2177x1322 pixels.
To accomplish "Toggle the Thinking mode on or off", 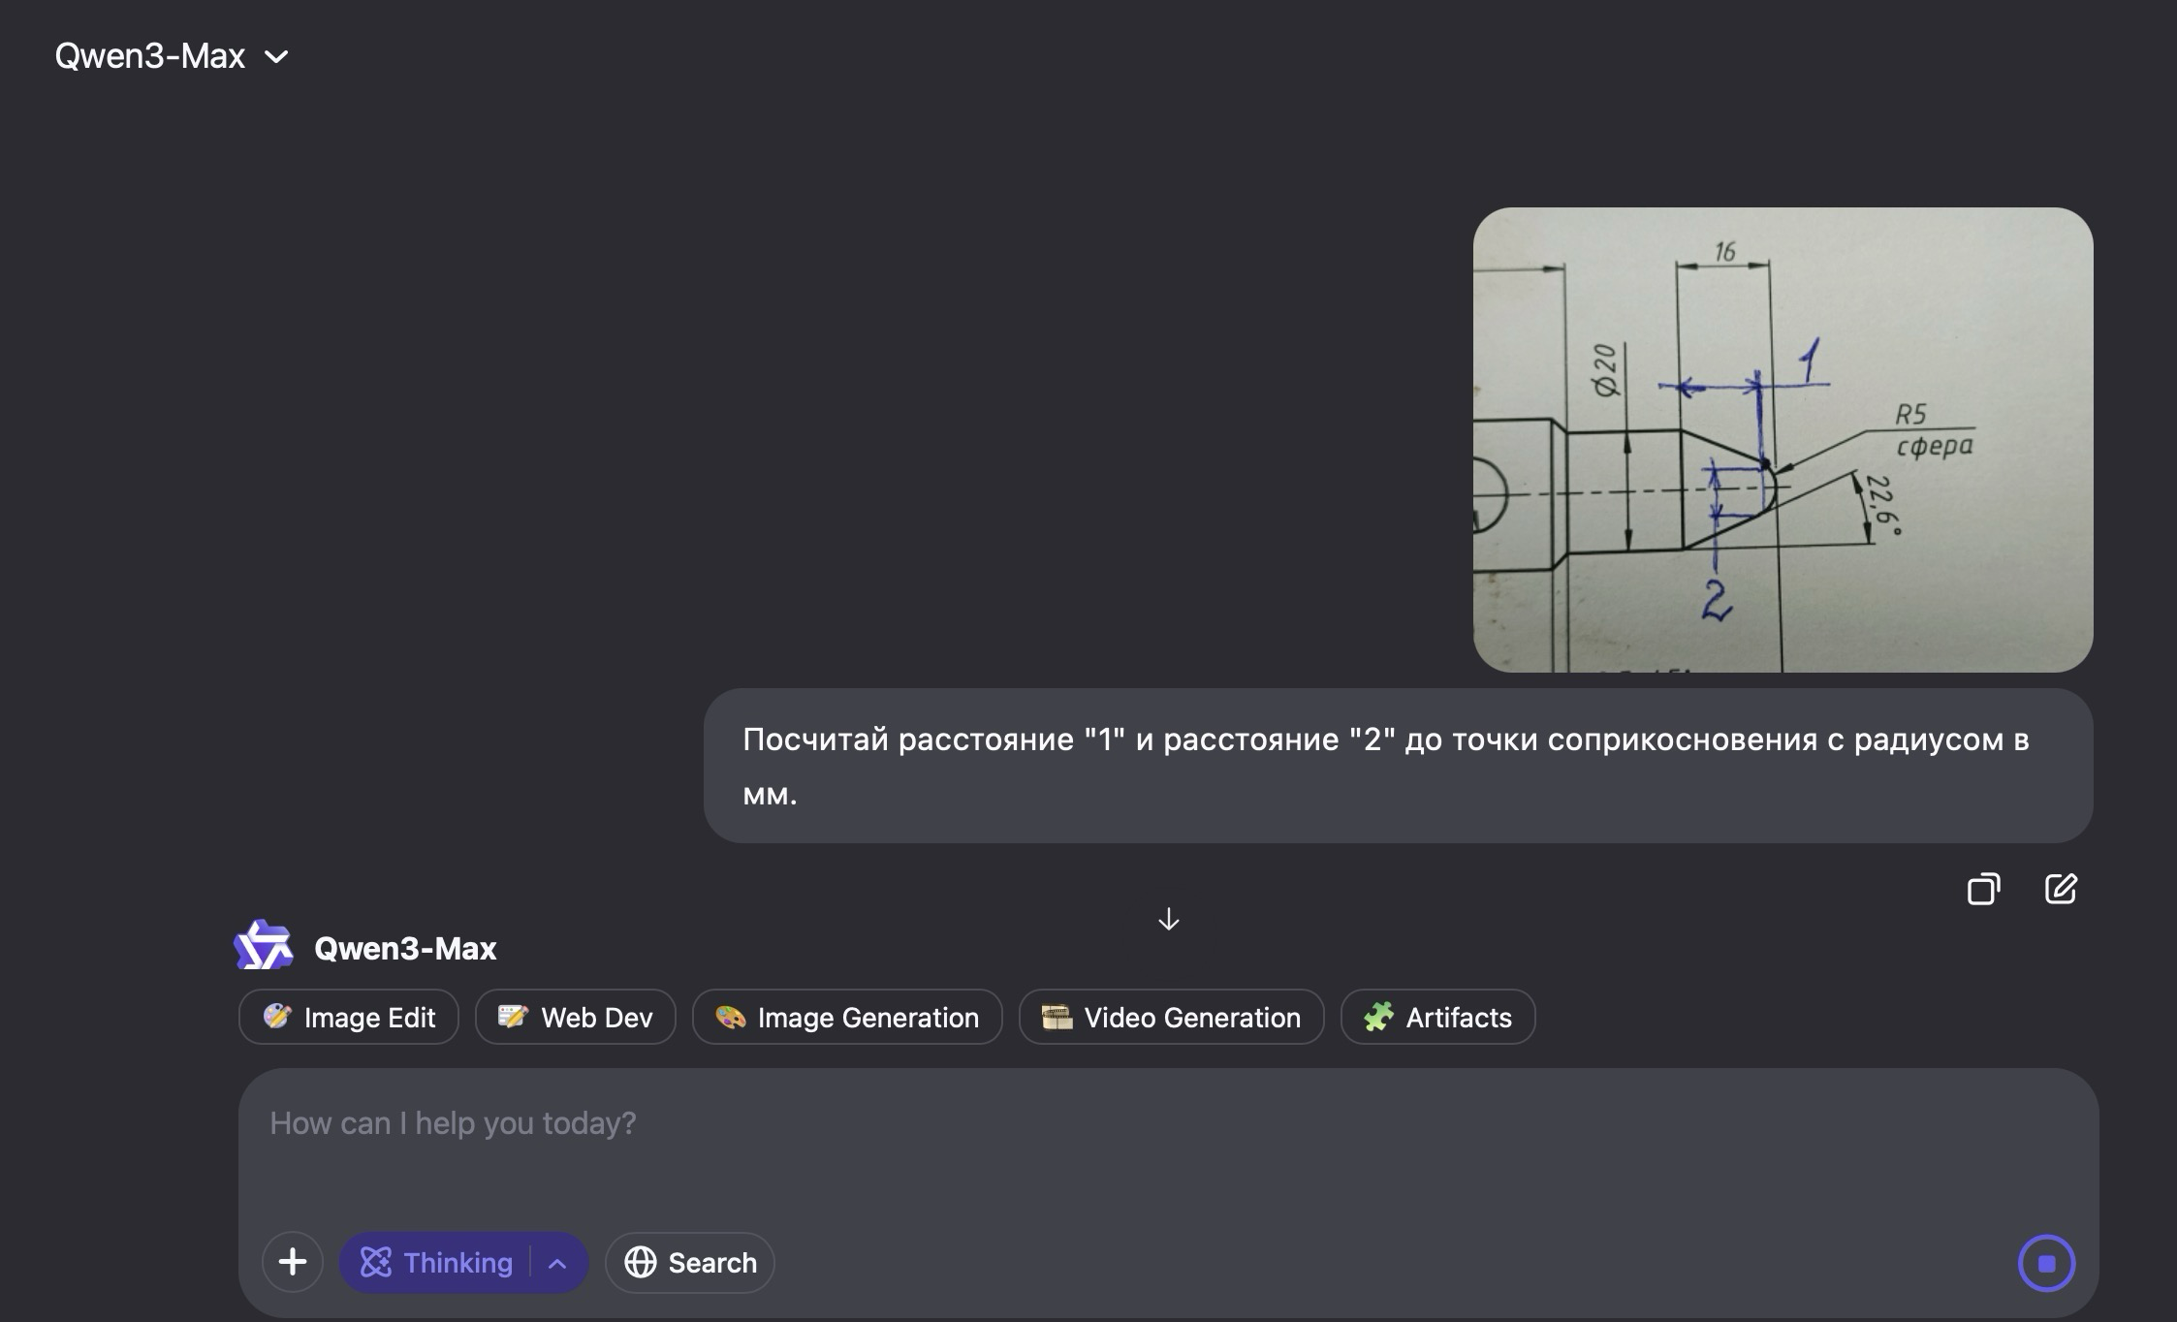I will coord(437,1262).
